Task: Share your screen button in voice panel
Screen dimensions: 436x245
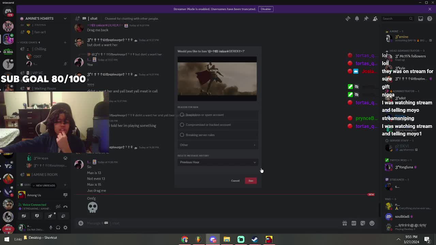Action: (37, 216)
